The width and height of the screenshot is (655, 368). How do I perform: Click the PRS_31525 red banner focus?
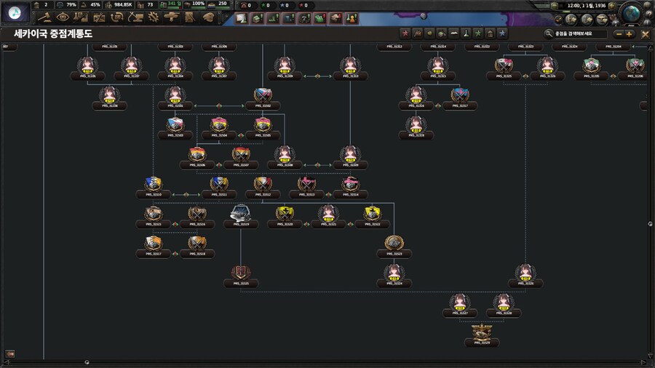pos(240,273)
